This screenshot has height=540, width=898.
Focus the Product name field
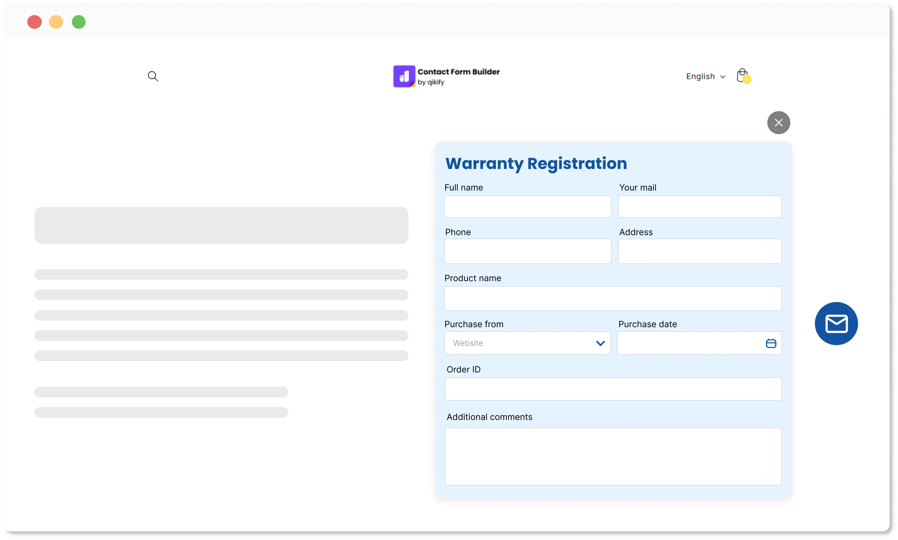pyautogui.click(x=612, y=298)
